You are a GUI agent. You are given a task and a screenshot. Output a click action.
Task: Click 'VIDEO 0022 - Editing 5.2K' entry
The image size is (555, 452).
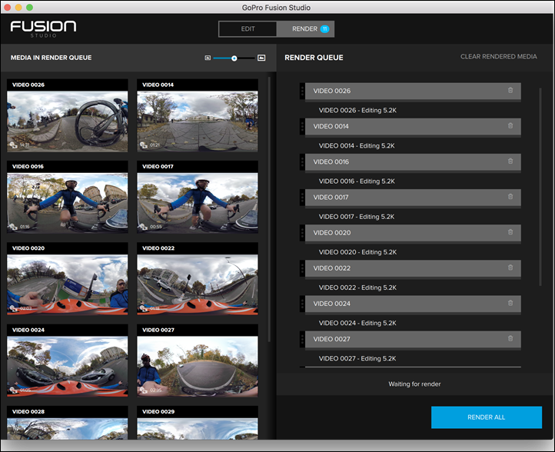[x=357, y=287]
